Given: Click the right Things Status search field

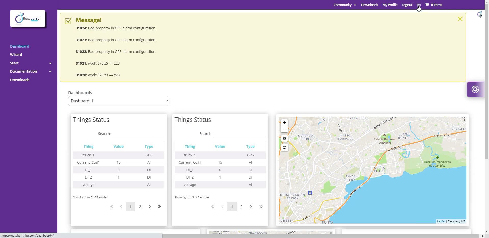Looking at the screenshot, I should (240, 134).
